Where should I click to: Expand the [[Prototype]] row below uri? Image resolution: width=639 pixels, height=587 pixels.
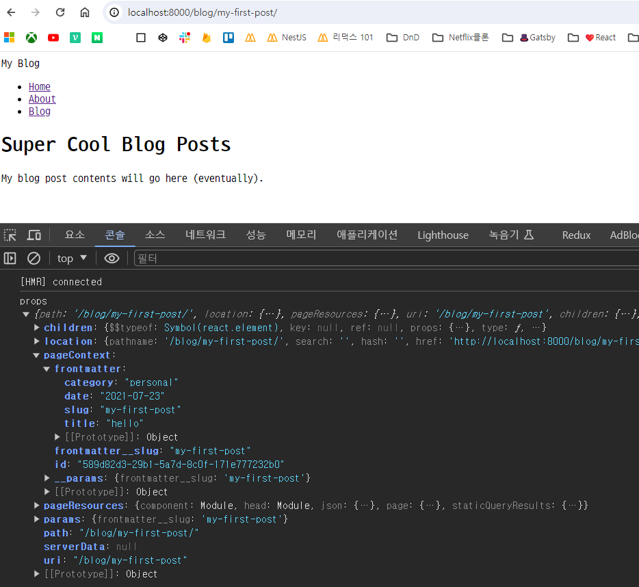tap(37, 573)
